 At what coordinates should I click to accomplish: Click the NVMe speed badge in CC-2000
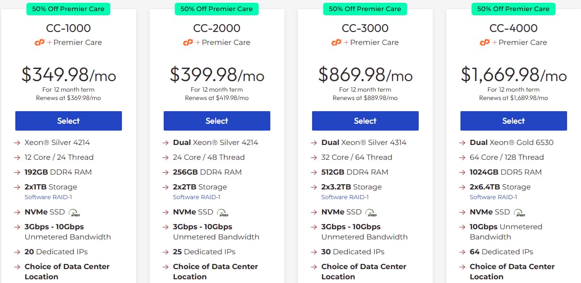[223, 213]
